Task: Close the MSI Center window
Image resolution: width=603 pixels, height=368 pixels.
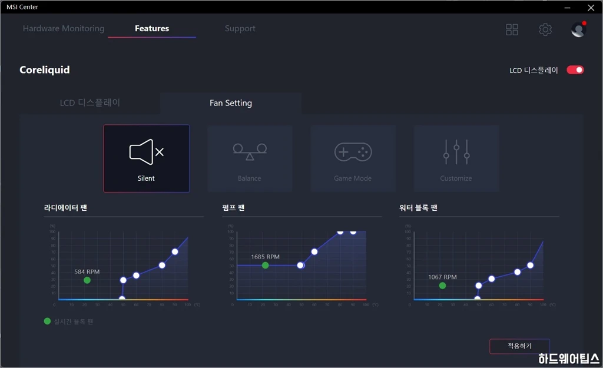Action: 591,7
